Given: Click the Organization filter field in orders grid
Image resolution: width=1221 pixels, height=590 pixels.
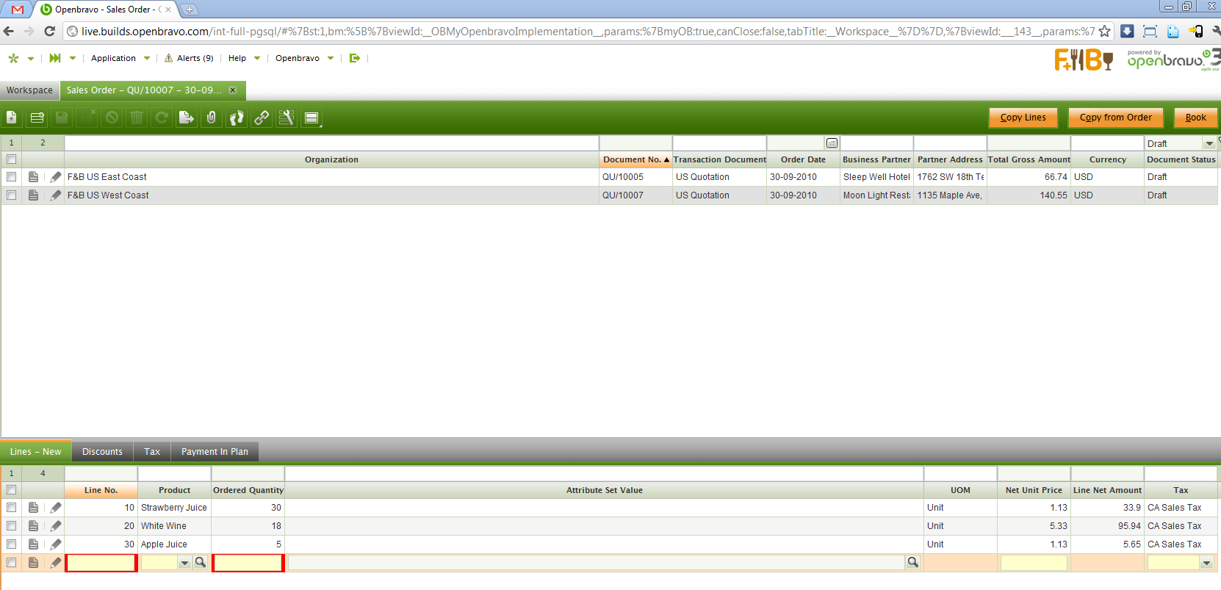Looking at the screenshot, I should click(x=332, y=143).
